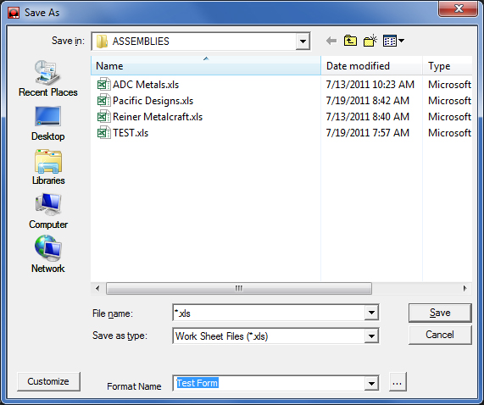Viewport: 484px width, 405px height.
Task: Create a new folder icon
Action: [370, 41]
